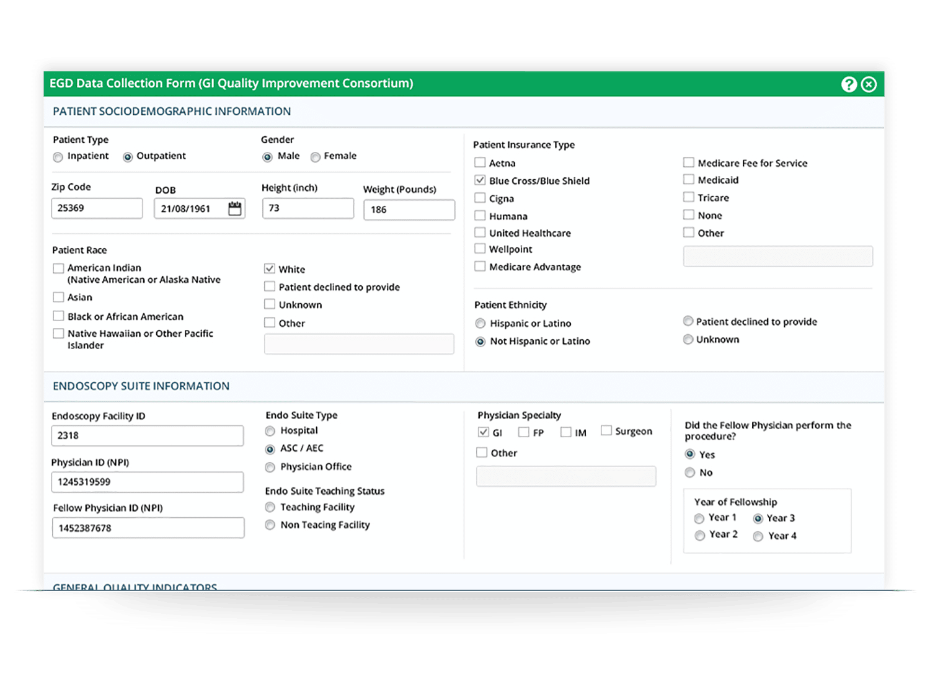This screenshot has width=930, height=692.
Task: Click the Other specialty text field
Action: pos(566,476)
